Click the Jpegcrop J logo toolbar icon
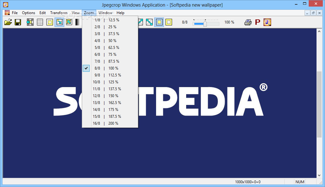 pos(267,22)
